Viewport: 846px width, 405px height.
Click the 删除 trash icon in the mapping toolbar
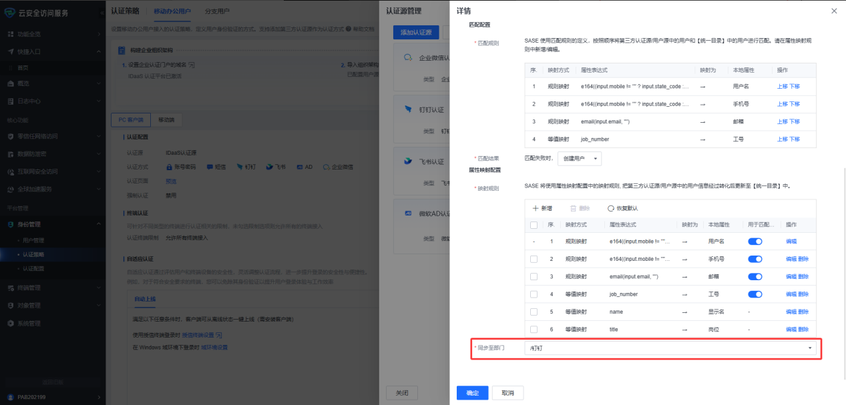(573, 208)
